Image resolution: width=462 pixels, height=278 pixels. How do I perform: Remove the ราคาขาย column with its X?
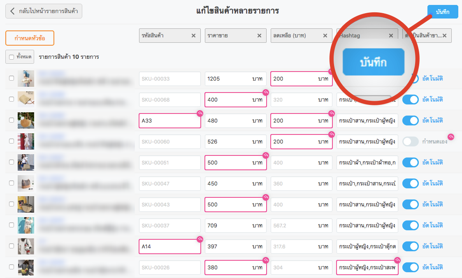(259, 36)
